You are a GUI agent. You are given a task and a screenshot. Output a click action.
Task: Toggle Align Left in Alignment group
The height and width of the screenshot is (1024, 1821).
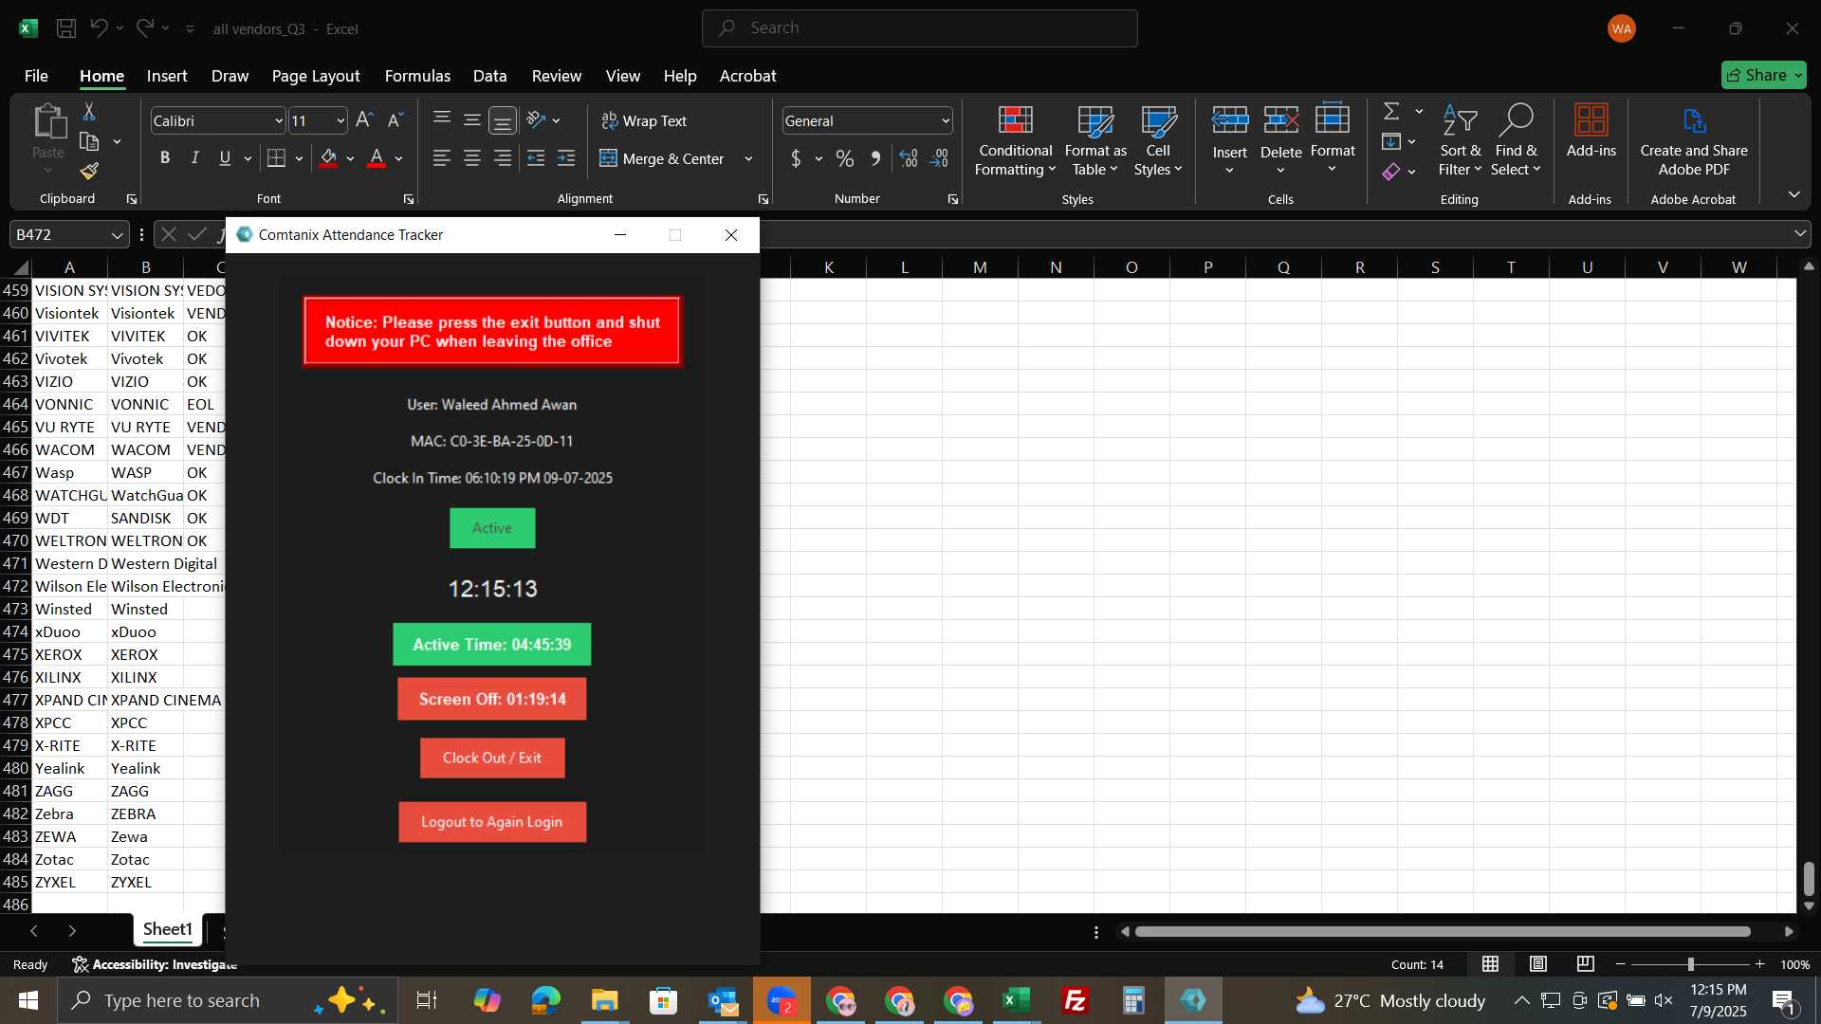point(442,158)
